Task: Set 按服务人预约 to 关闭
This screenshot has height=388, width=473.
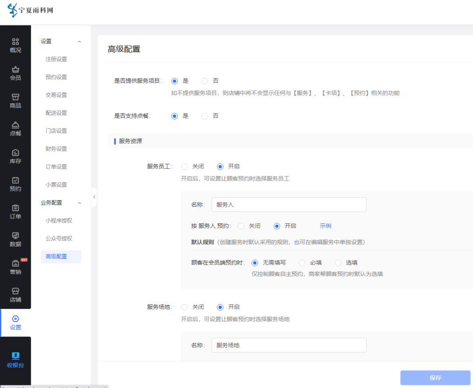Action: click(x=241, y=226)
